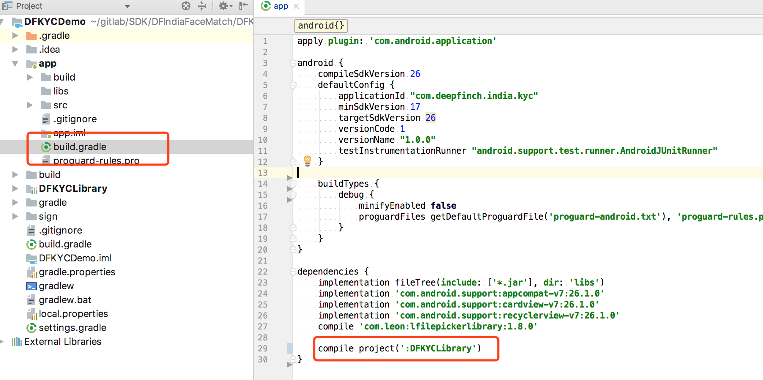The image size is (763, 380).
Task: Click the root .gitignore file
Action: pyautogui.click(x=60, y=230)
